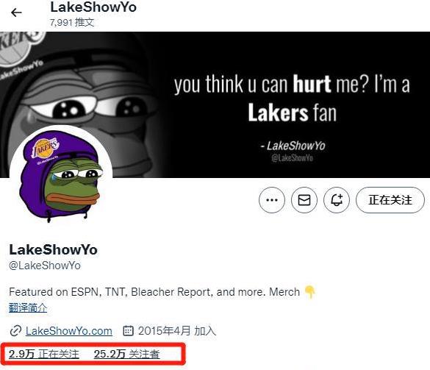Open the Pepe frog profile avatar
Screen dimensions: 430x370
[x=61, y=177]
